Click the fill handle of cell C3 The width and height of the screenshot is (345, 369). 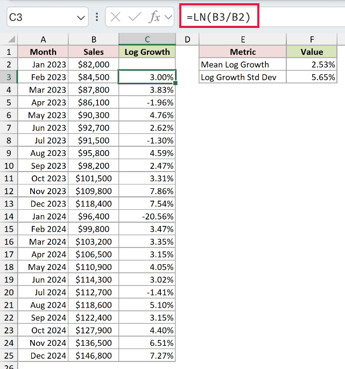pos(175,83)
